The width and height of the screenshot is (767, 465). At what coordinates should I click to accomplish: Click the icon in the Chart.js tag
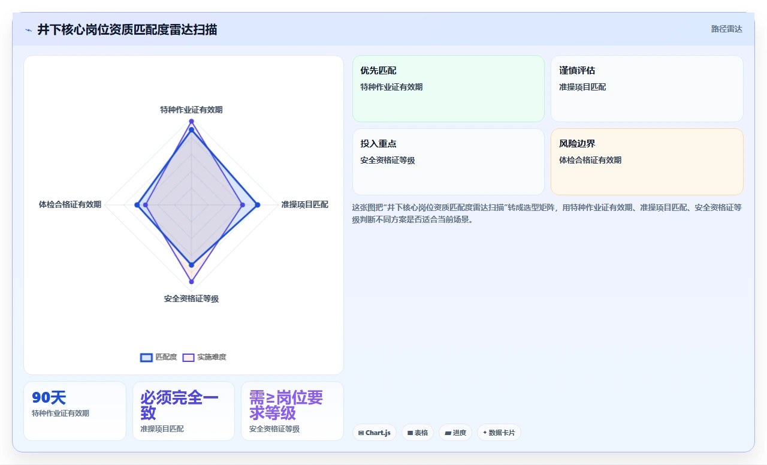click(361, 433)
